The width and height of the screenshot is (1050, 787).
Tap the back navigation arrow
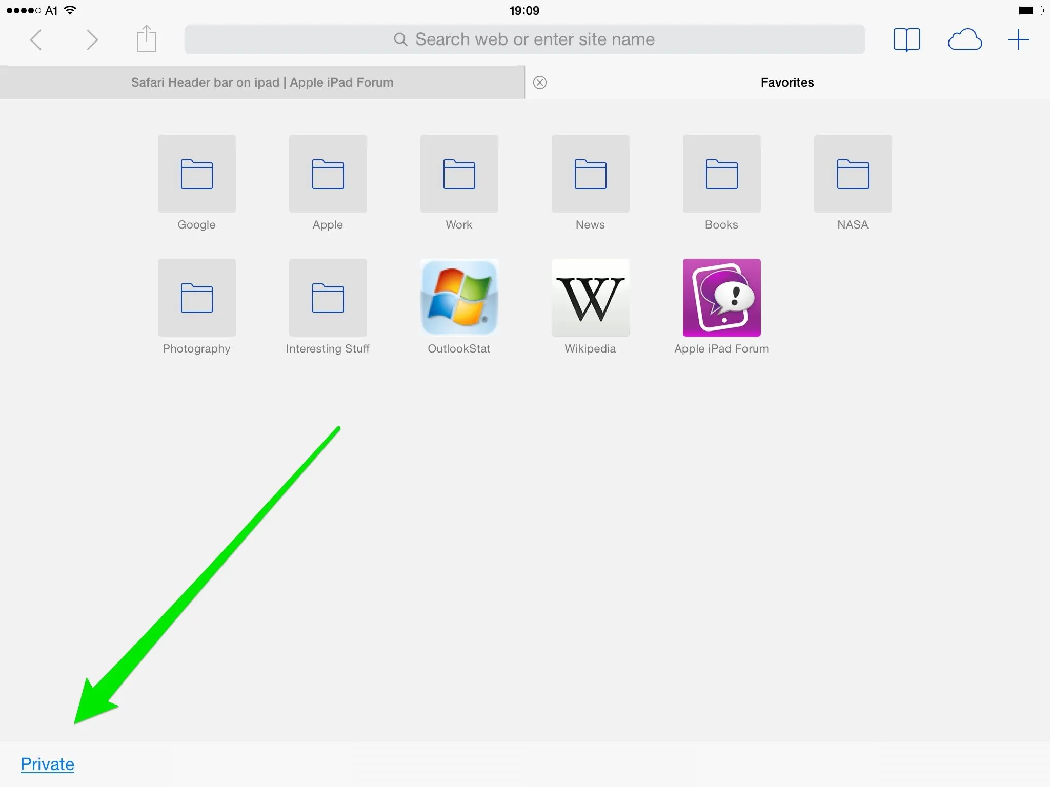[36, 39]
